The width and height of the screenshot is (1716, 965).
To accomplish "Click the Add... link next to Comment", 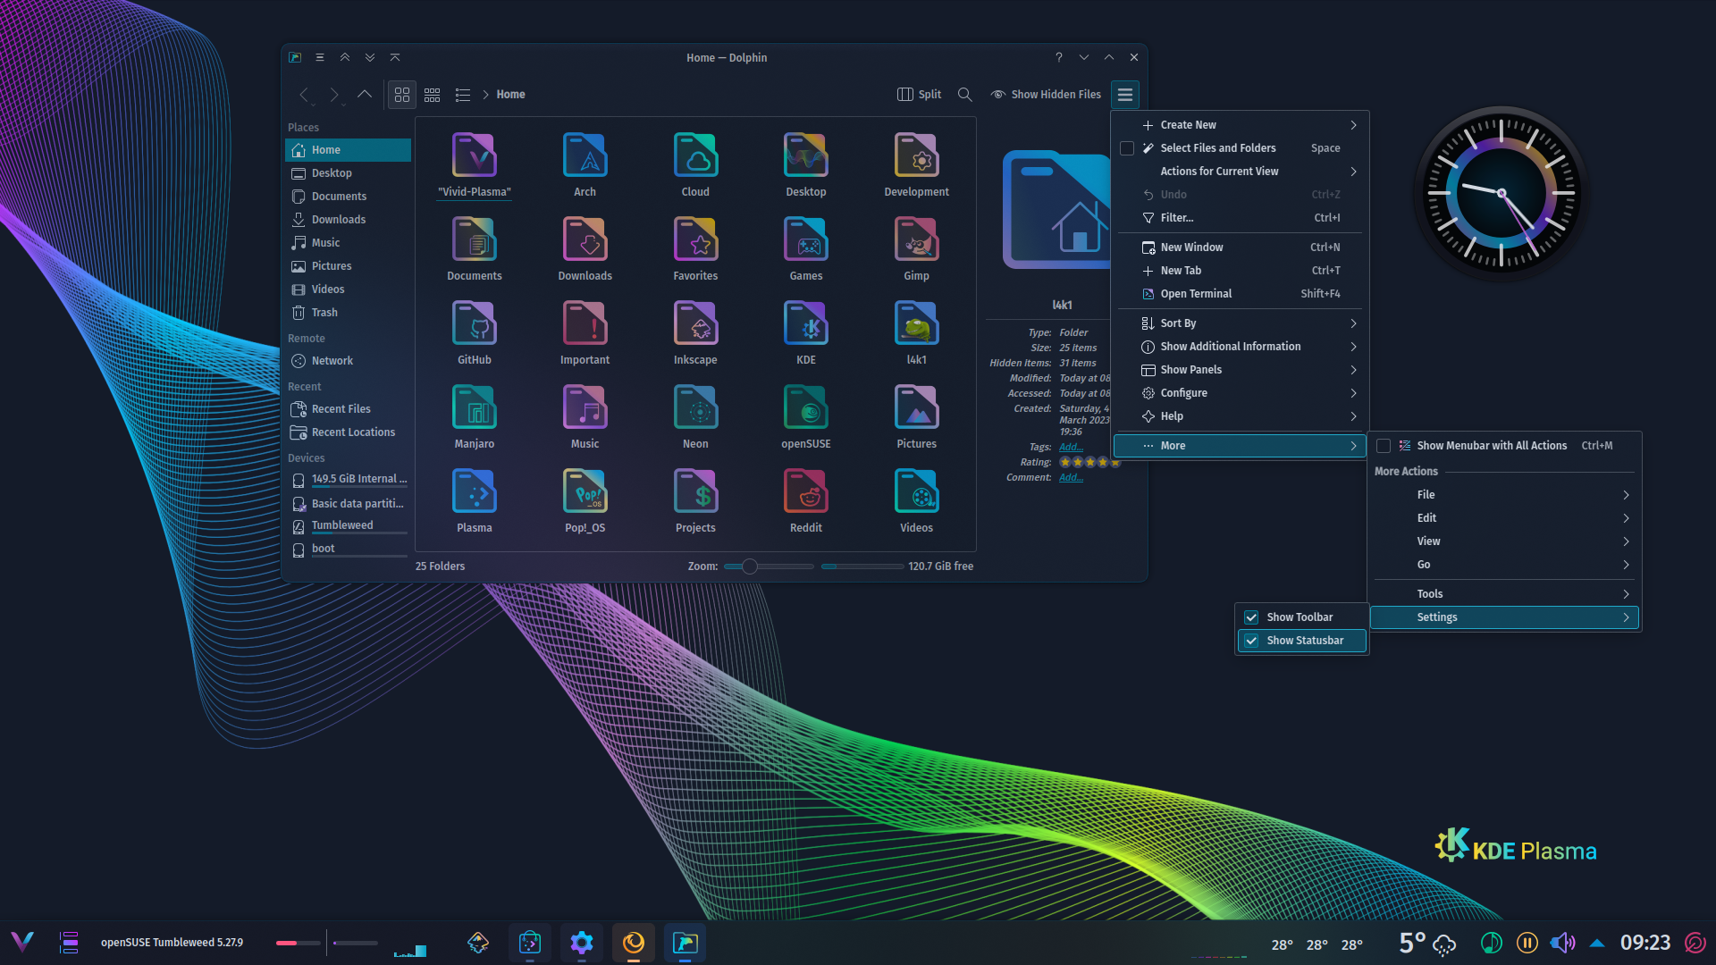I will click(x=1071, y=477).
